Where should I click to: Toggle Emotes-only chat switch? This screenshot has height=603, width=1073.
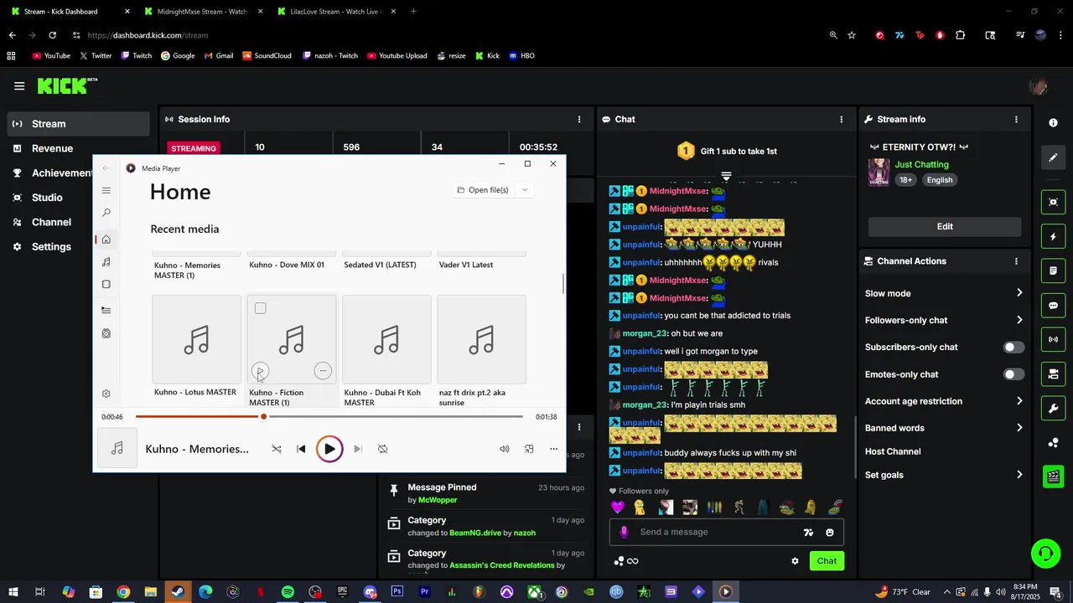pos(1013,374)
